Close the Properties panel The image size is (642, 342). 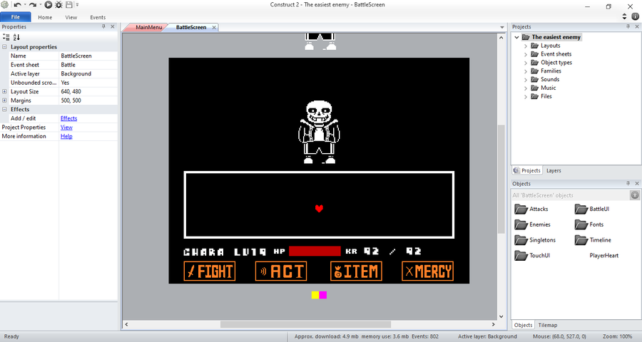(x=113, y=26)
